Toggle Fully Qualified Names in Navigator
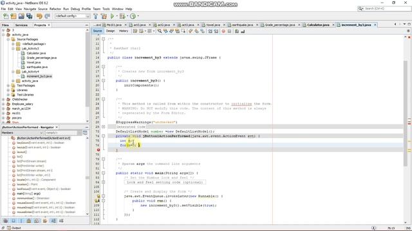Screen dimensions: 412x231 (x=45, y=221)
